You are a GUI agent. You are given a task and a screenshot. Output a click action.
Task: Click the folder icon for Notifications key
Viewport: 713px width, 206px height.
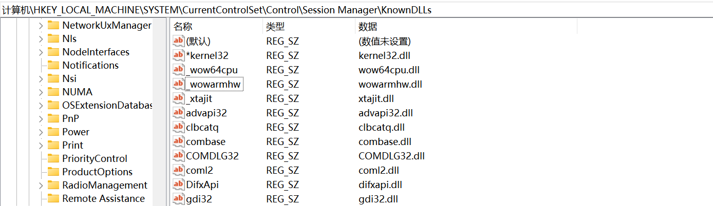pos(53,65)
